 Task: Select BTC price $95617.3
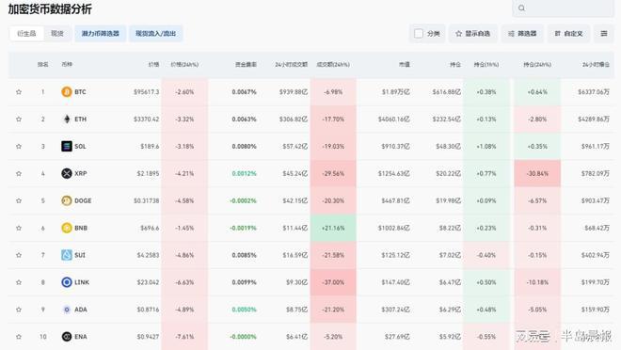[146, 92]
